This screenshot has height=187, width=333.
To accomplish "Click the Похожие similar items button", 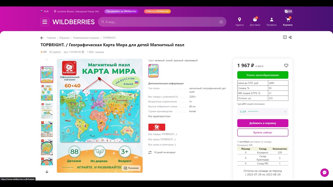I will 131,168.
